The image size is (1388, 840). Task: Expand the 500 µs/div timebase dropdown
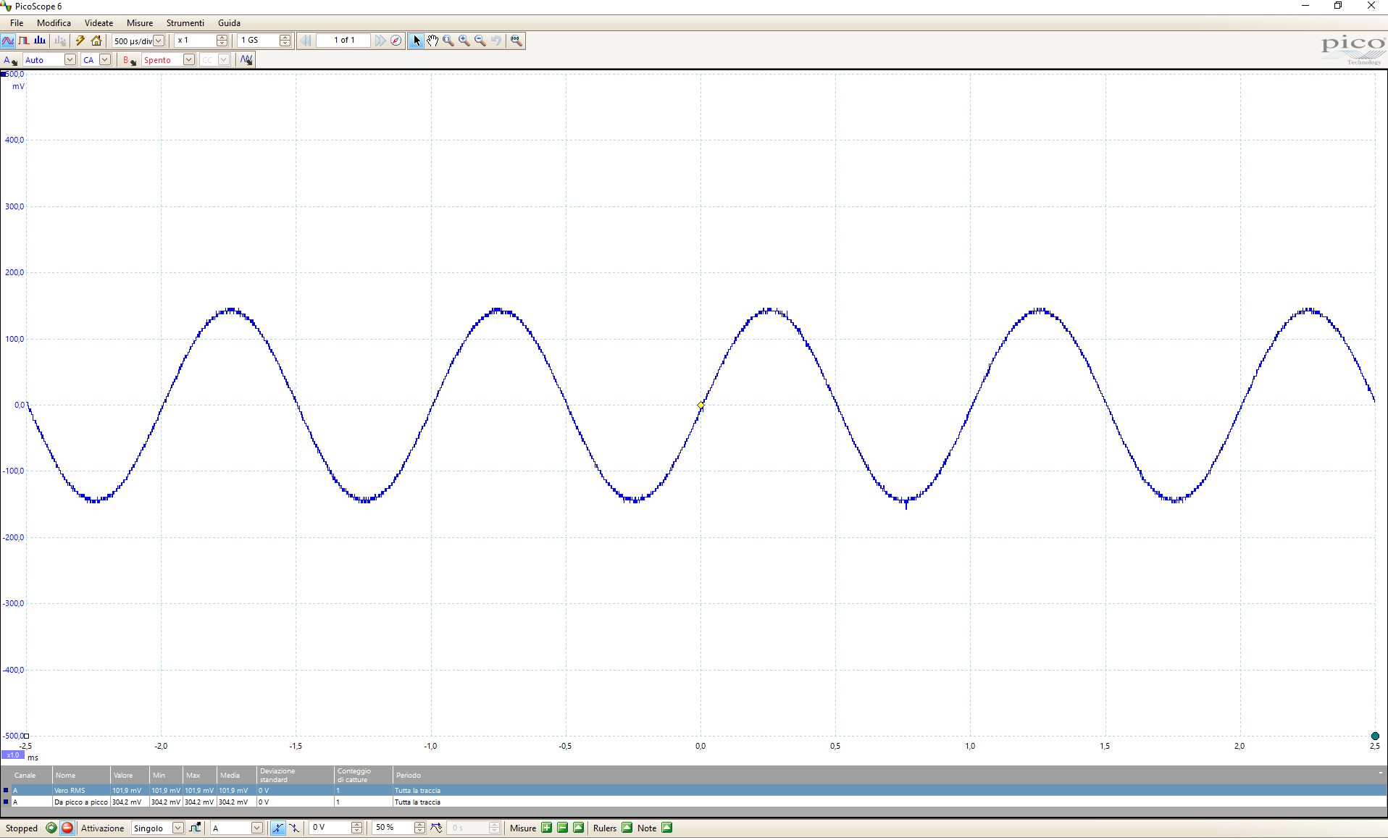pos(159,41)
